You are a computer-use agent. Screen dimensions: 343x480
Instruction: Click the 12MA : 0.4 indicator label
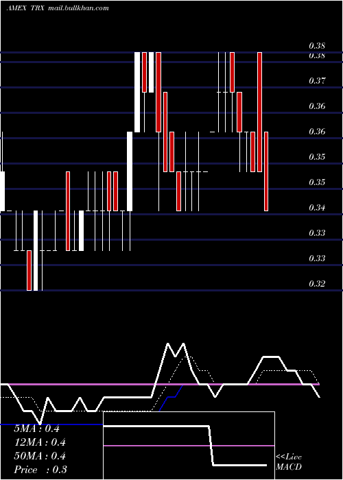click(x=40, y=442)
